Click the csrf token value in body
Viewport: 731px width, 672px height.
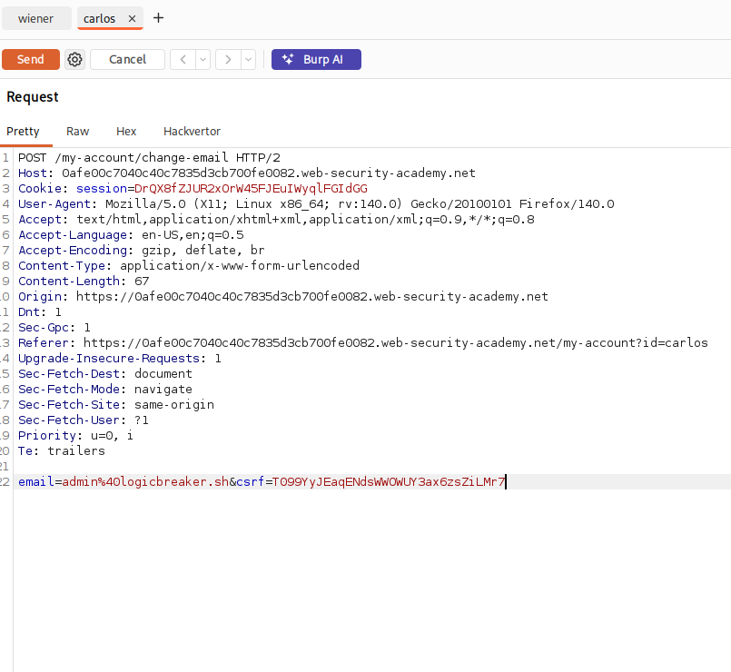pos(389,481)
